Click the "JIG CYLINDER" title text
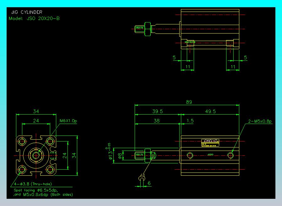This screenshot has width=282, height=206. pyautogui.click(x=27, y=12)
